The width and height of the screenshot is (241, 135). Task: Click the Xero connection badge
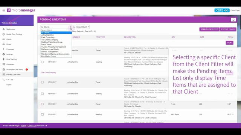222,10
